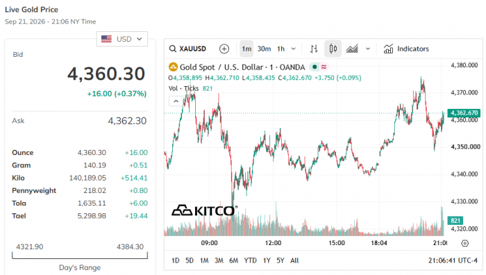486x275 pixels.
Task: Select the 1D date range
Action: 176,260
